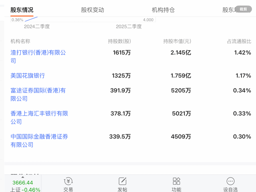Open the 交易 trade icon
Screen dimensions: 256x192
68,181
